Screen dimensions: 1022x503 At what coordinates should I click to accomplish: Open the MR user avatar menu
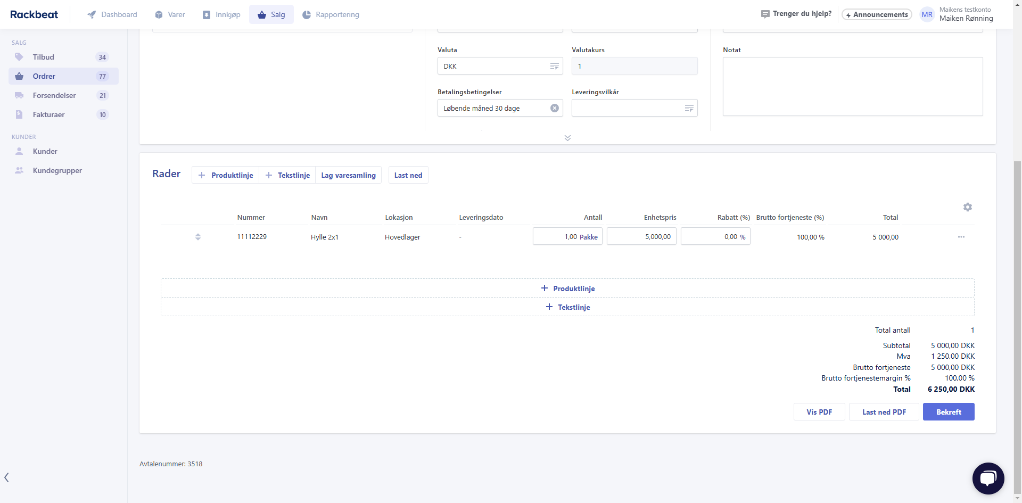(927, 14)
